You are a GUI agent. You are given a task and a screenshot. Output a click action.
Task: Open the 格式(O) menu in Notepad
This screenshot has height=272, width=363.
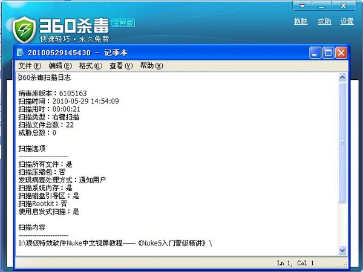(x=91, y=66)
